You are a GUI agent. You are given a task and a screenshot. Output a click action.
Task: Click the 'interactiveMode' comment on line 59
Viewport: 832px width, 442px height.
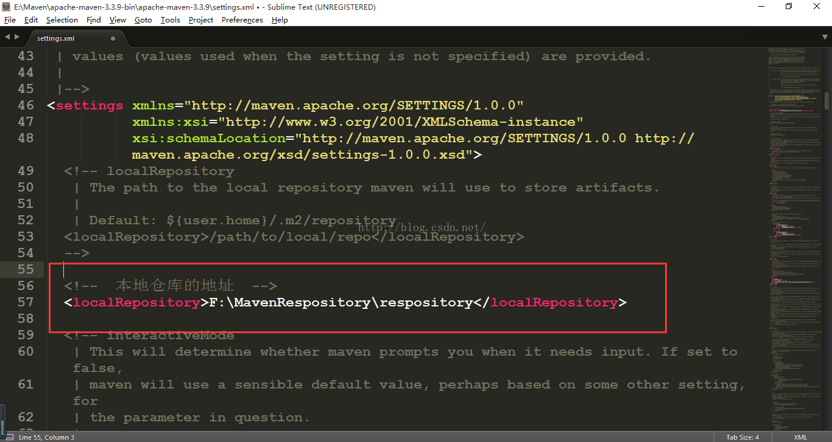[x=171, y=336]
